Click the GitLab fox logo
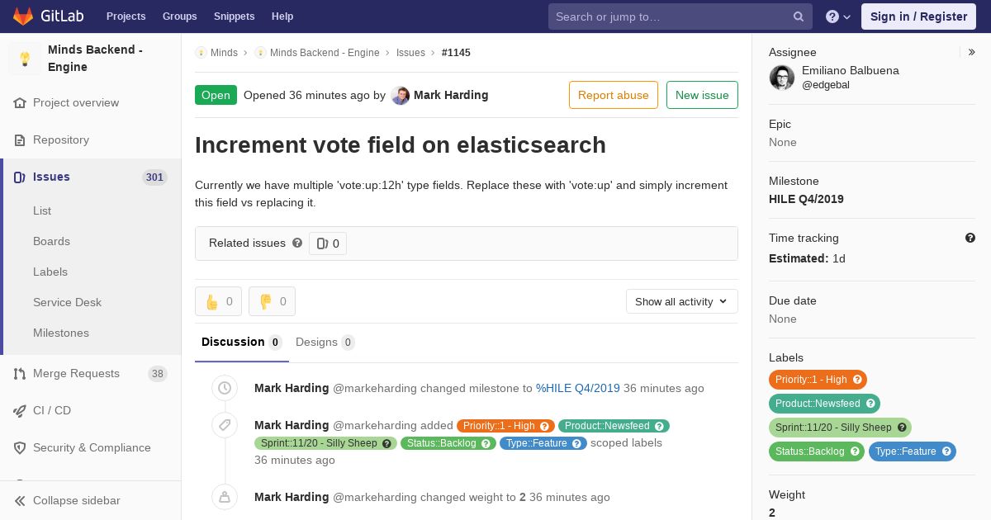Image resolution: width=991 pixels, height=520 pixels. tap(23, 16)
